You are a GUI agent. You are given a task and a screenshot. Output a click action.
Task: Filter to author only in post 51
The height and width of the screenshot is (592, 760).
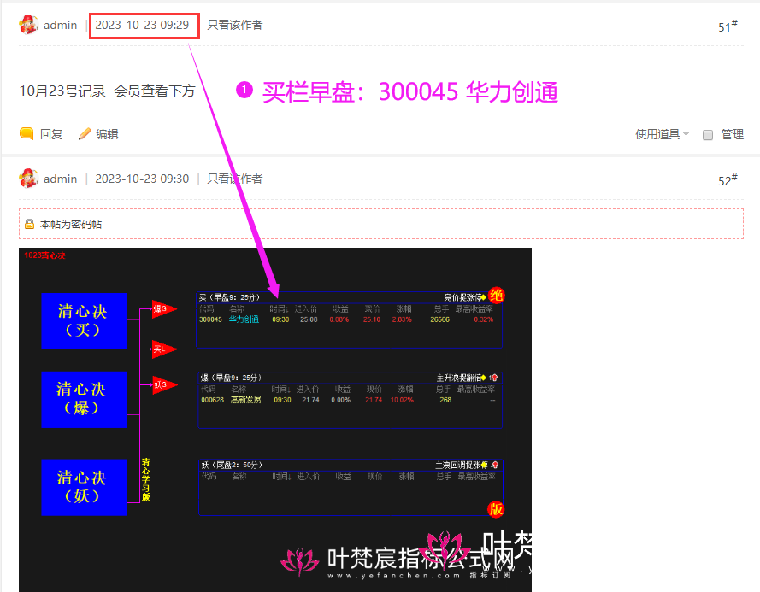pos(234,25)
